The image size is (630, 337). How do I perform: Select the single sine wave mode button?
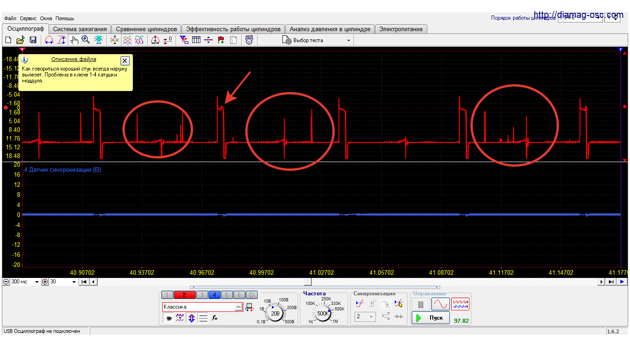click(x=440, y=304)
